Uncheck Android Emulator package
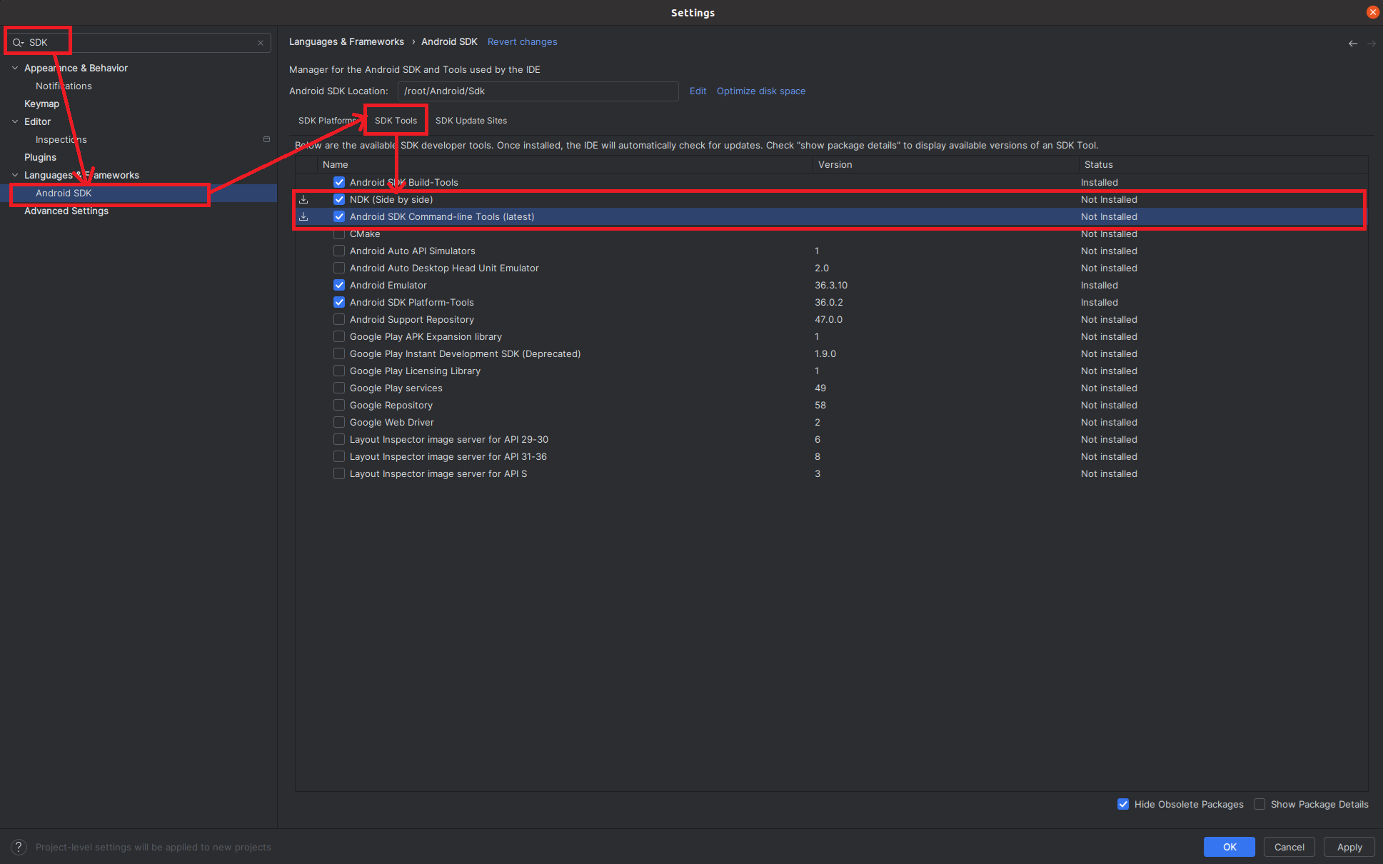The image size is (1383, 864). click(339, 286)
